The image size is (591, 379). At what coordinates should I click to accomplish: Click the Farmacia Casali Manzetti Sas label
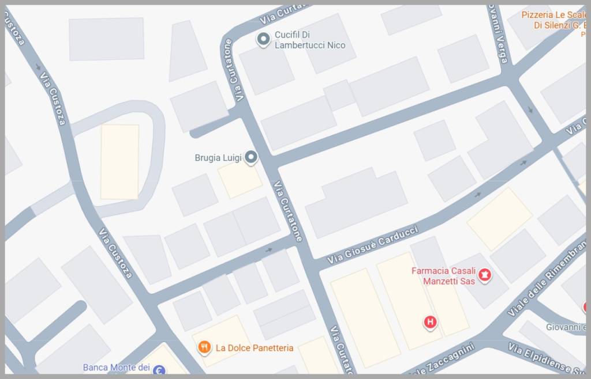444,275
